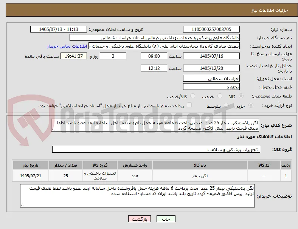
Task: Click the تعداد / مقدار column header
Action: pos(65,165)
